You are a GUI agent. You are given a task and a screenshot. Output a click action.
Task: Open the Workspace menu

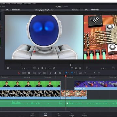(x=28, y=4)
